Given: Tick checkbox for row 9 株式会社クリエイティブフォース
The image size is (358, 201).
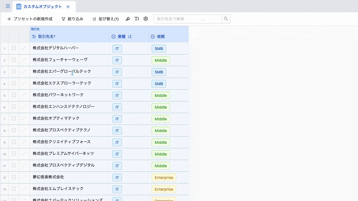Looking at the screenshot, I should coord(14,142).
